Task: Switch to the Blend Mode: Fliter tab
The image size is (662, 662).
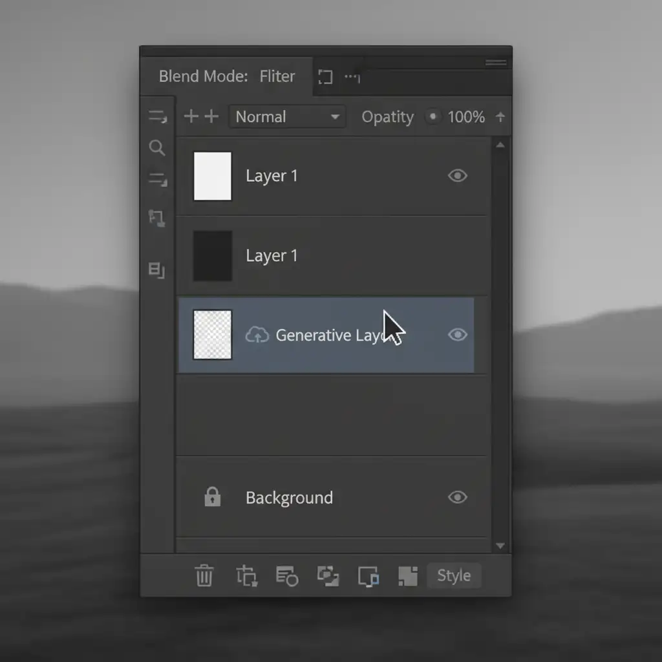Action: (x=226, y=76)
